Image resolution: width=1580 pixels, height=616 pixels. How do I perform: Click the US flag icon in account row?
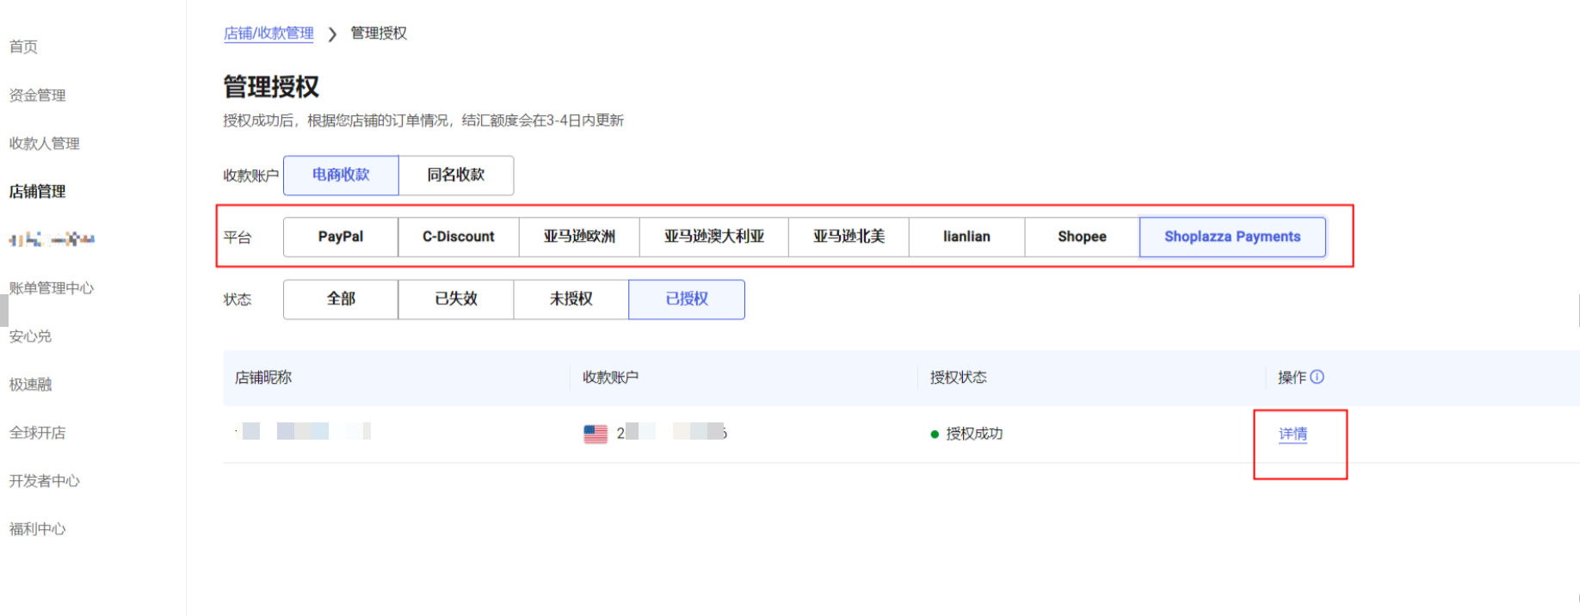[596, 434]
